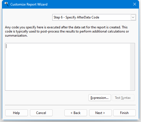Click inside the AfterData code editor box
Image resolution: width=141 pixels, height=122 pixels.
coord(67,67)
